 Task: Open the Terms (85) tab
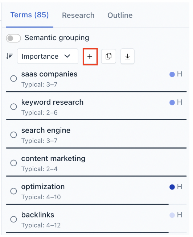click(x=29, y=15)
